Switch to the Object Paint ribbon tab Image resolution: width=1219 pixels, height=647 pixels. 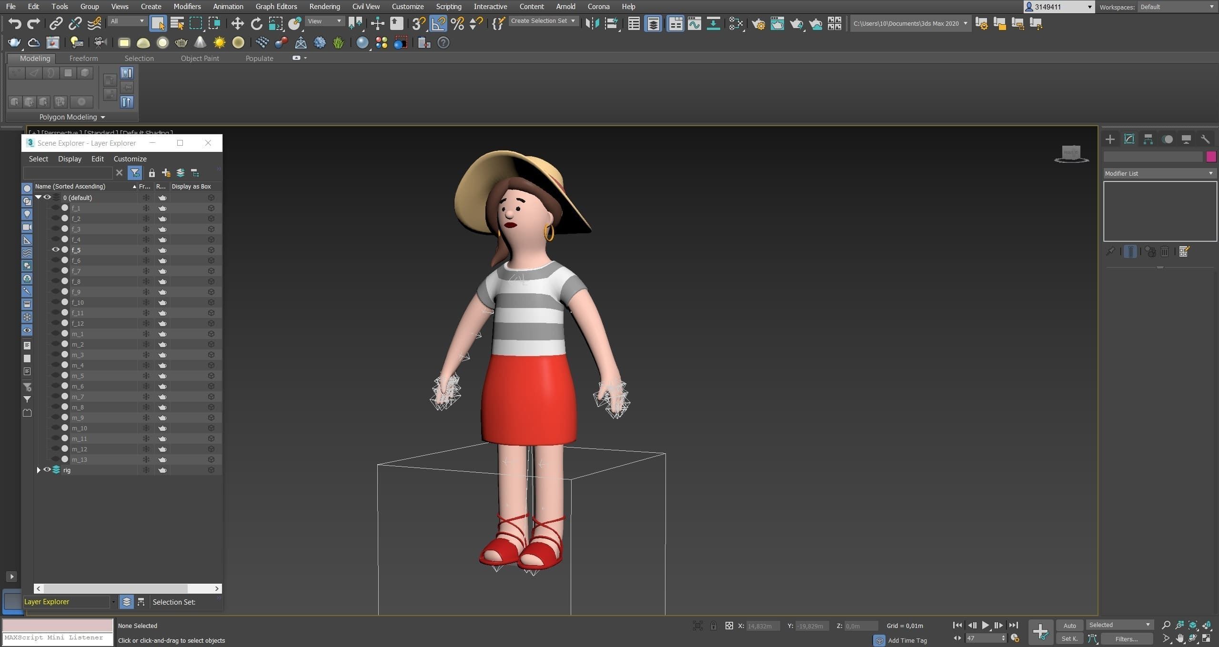click(200, 58)
